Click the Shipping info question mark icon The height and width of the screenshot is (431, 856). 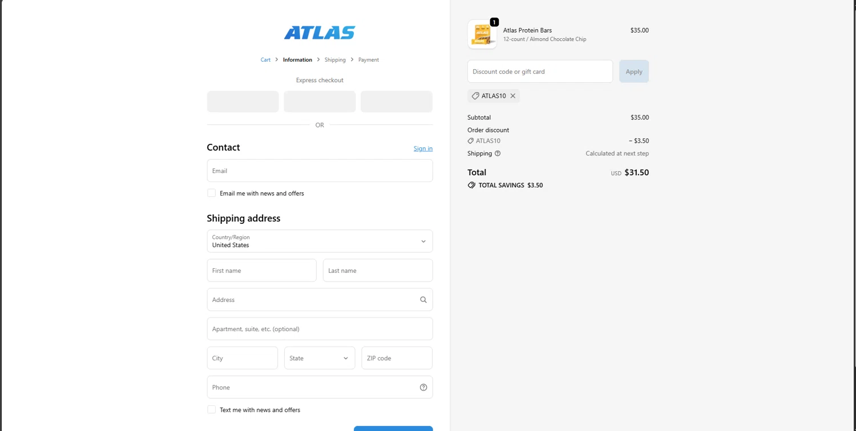[498, 154]
